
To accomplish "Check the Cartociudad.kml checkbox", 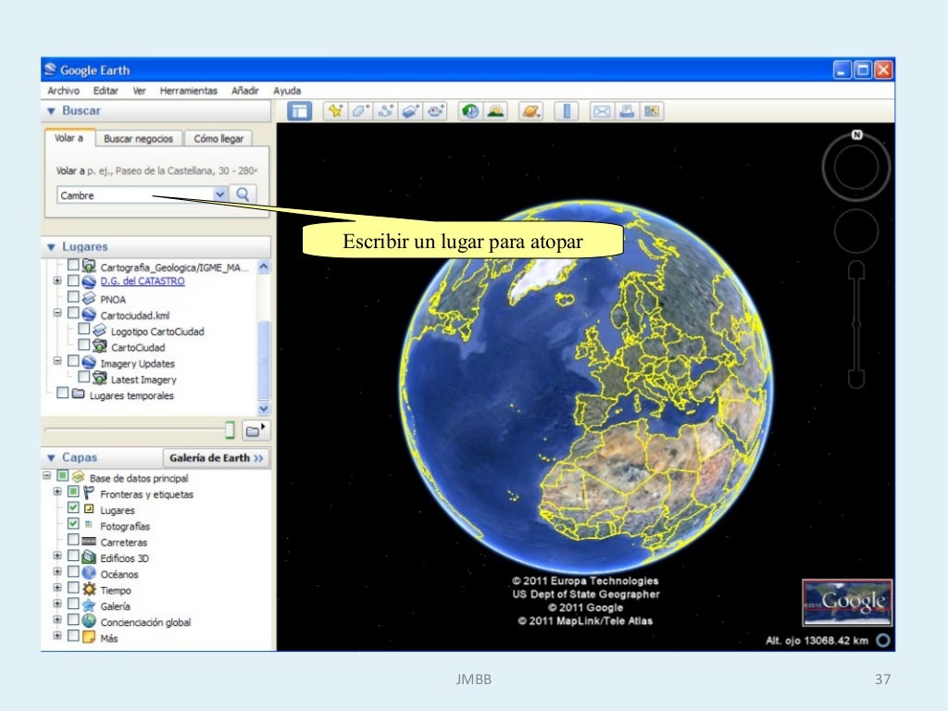I will click(x=73, y=313).
